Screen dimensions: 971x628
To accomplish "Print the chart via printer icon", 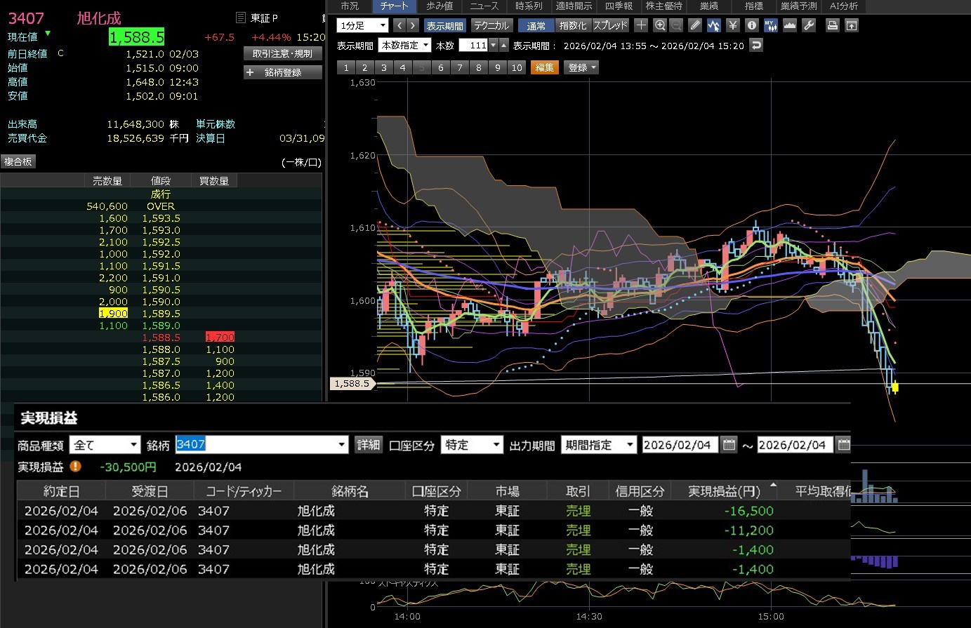I will (x=833, y=25).
